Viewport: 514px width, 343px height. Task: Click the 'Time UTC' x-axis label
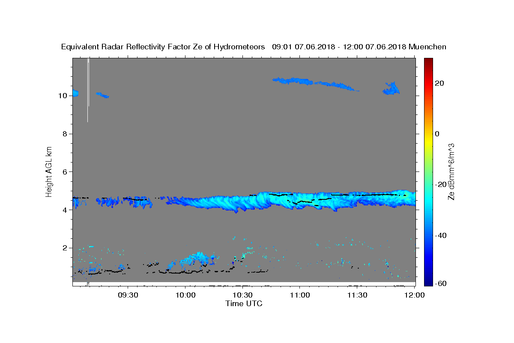[244, 304]
